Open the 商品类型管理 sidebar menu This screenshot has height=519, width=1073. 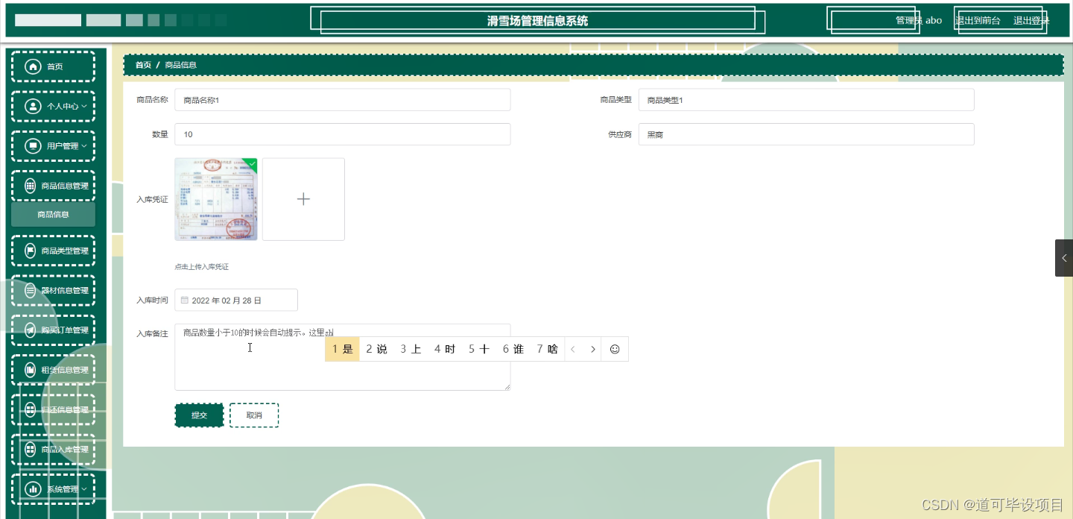53,251
